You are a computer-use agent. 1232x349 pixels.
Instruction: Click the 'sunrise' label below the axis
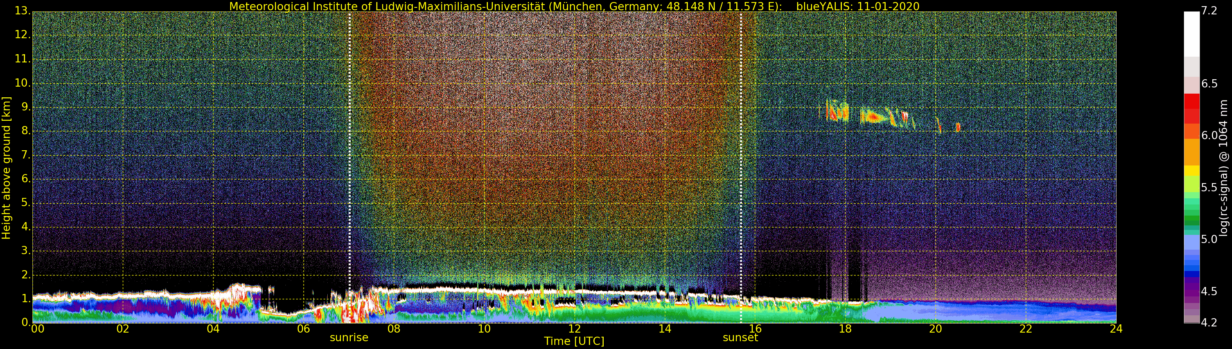pos(349,338)
